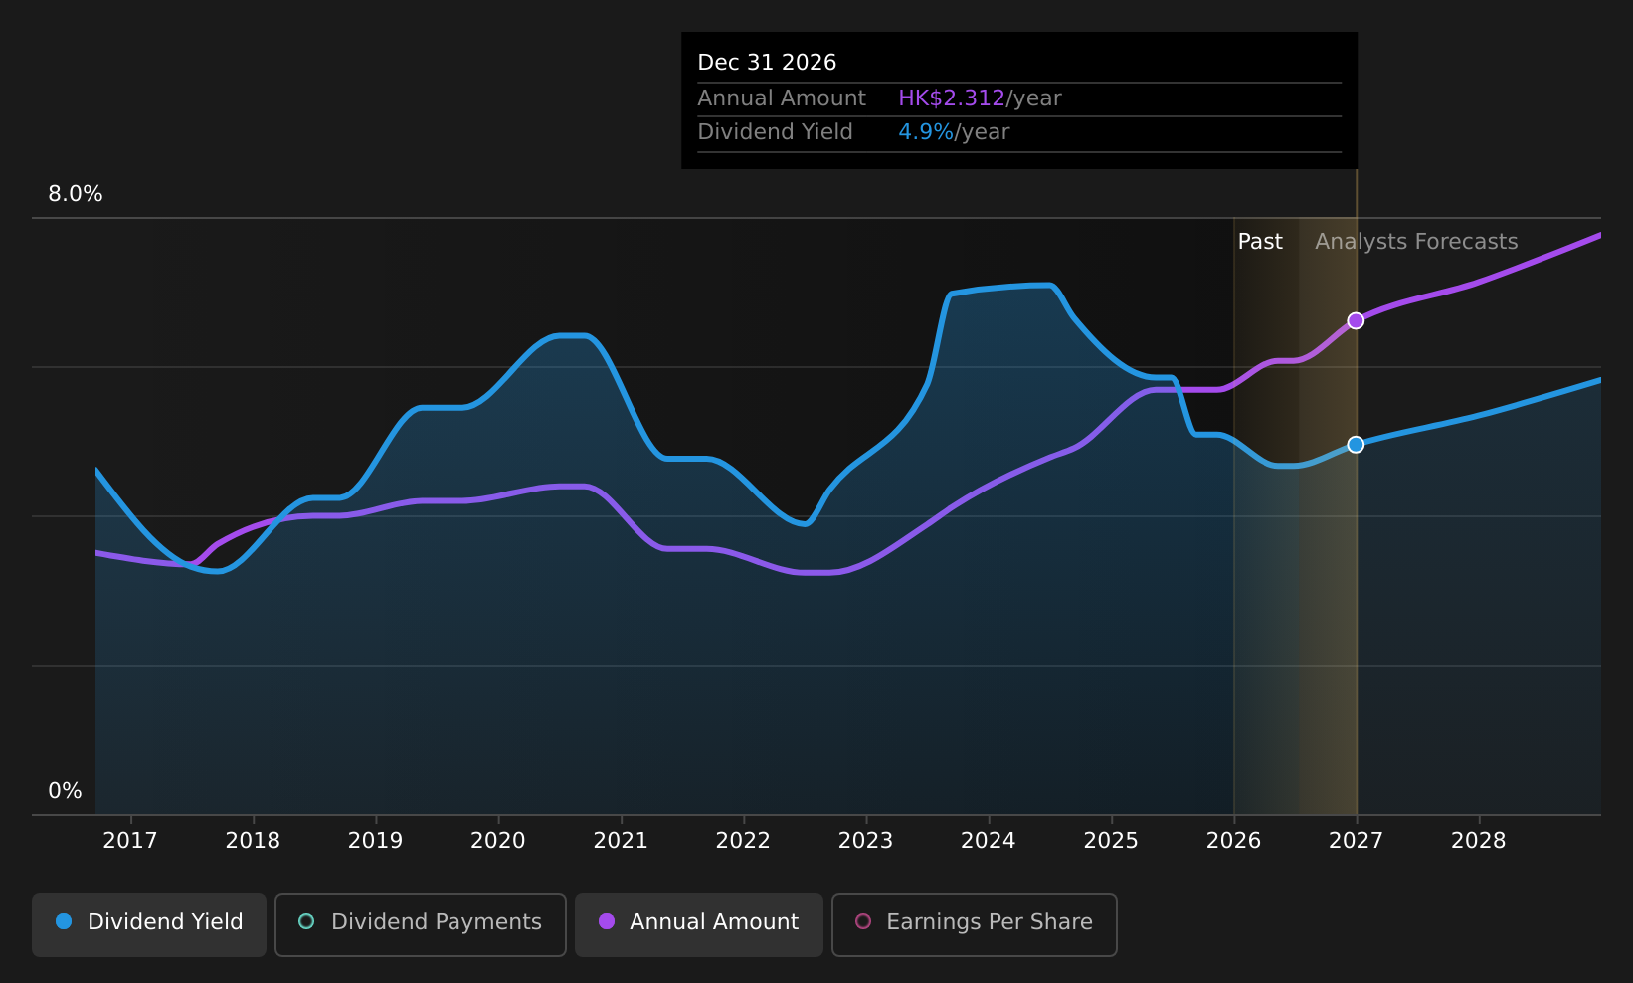Click the Past region label

click(1260, 242)
